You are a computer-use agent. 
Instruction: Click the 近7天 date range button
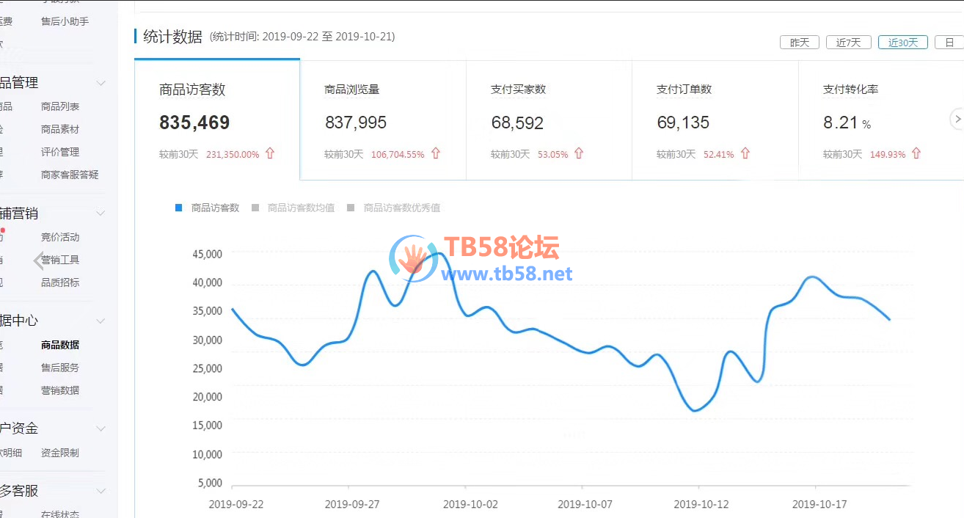[x=848, y=43]
